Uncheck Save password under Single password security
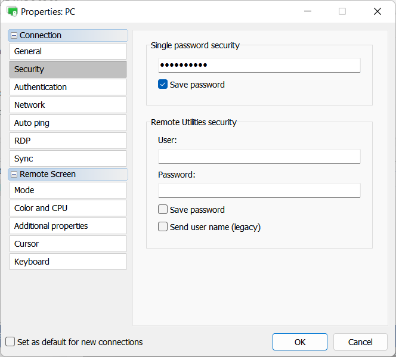 pos(163,85)
